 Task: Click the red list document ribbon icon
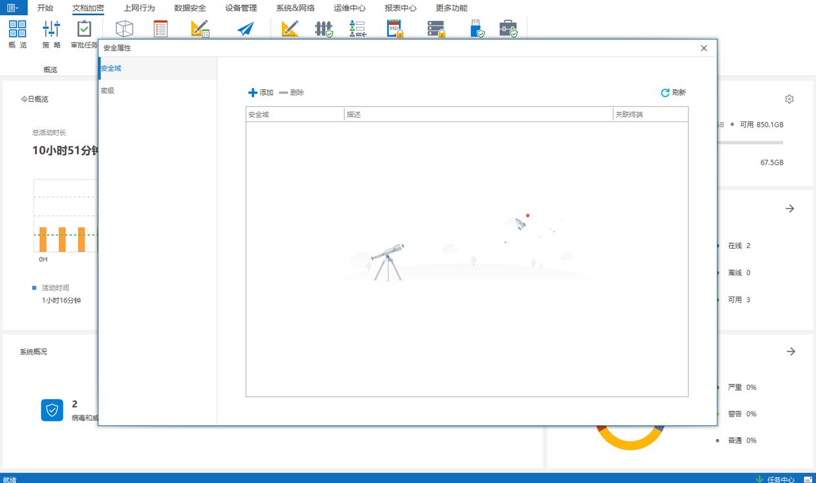coord(160,28)
